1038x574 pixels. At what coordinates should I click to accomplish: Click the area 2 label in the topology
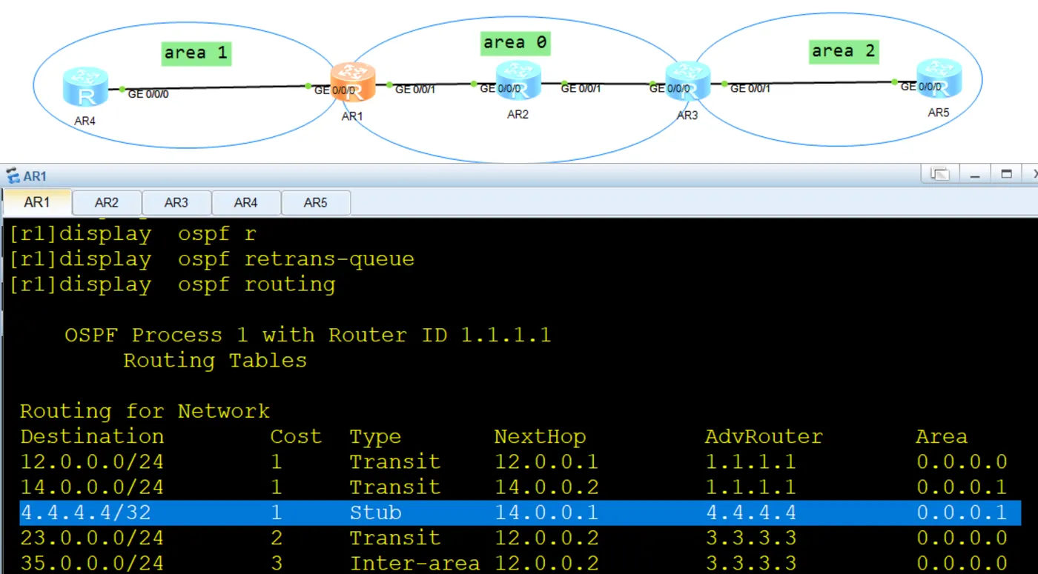tap(843, 50)
